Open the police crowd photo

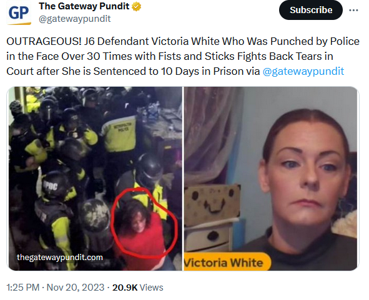click(95, 178)
